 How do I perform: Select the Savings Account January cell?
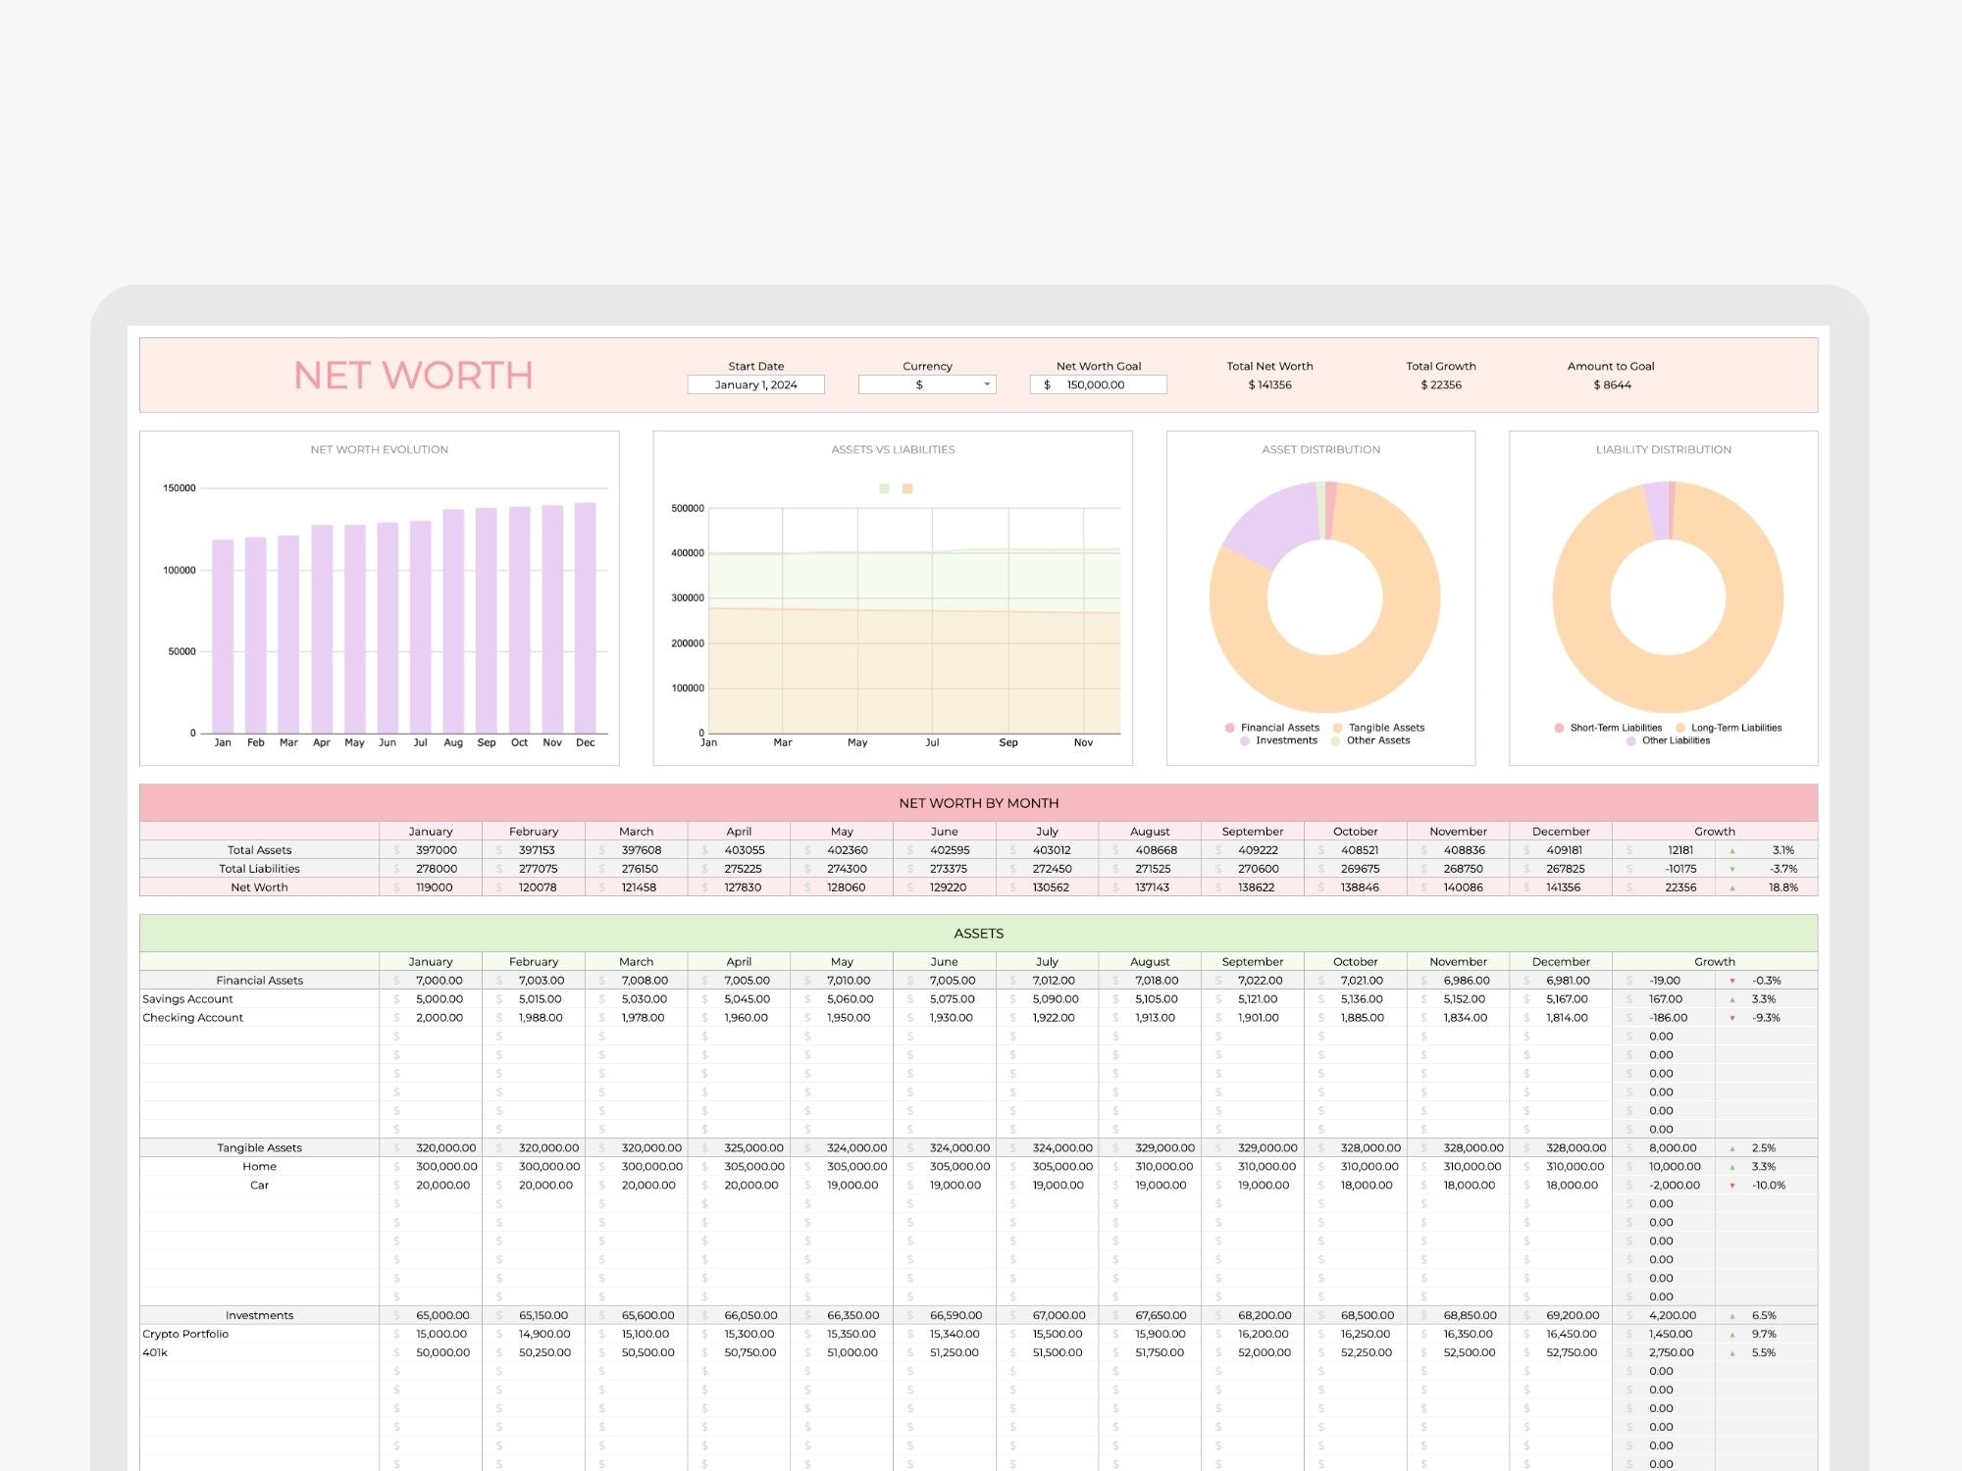tap(438, 999)
